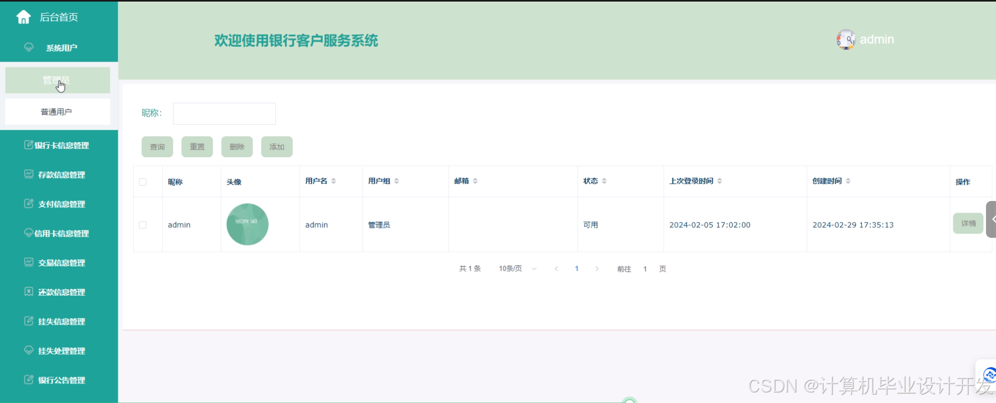Screen dimensions: 996x403
Task: Click the chart icon beside 存款信息管理
Action: click(x=29, y=174)
